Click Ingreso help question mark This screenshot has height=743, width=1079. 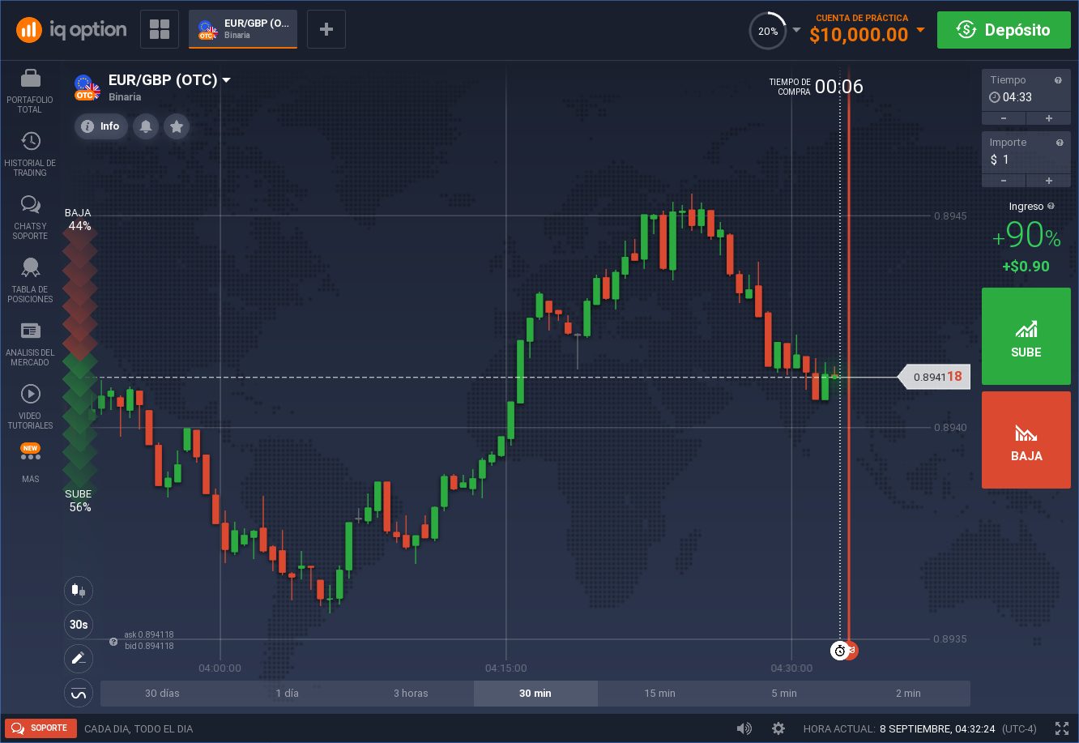click(x=1051, y=207)
